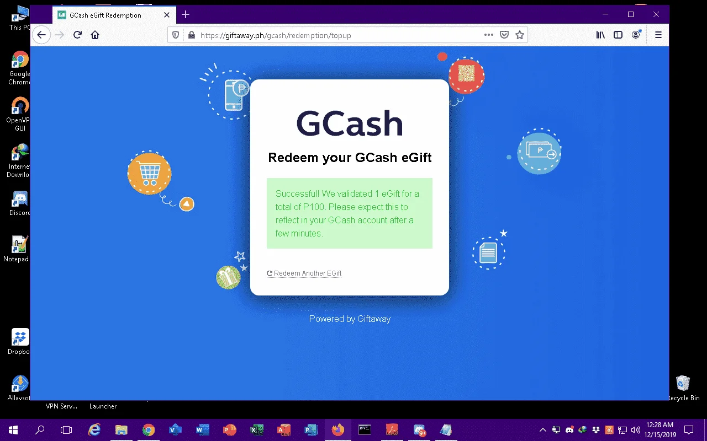This screenshot has height=441, width=707.
Task: Open the Allavsoft desktop shortcut
Action: pos(20,388)
